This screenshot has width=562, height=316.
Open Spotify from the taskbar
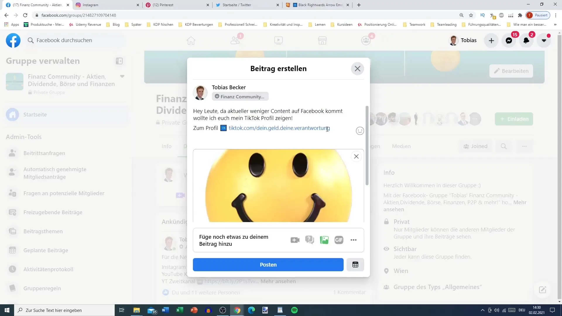(294, 310)
